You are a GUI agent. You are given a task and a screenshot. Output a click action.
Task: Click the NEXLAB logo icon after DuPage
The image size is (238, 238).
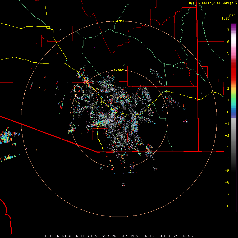pos(236,3)
